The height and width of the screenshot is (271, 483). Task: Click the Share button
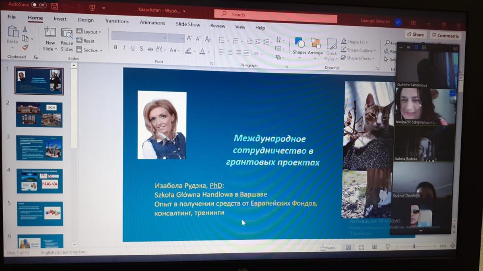coord(415,35)
